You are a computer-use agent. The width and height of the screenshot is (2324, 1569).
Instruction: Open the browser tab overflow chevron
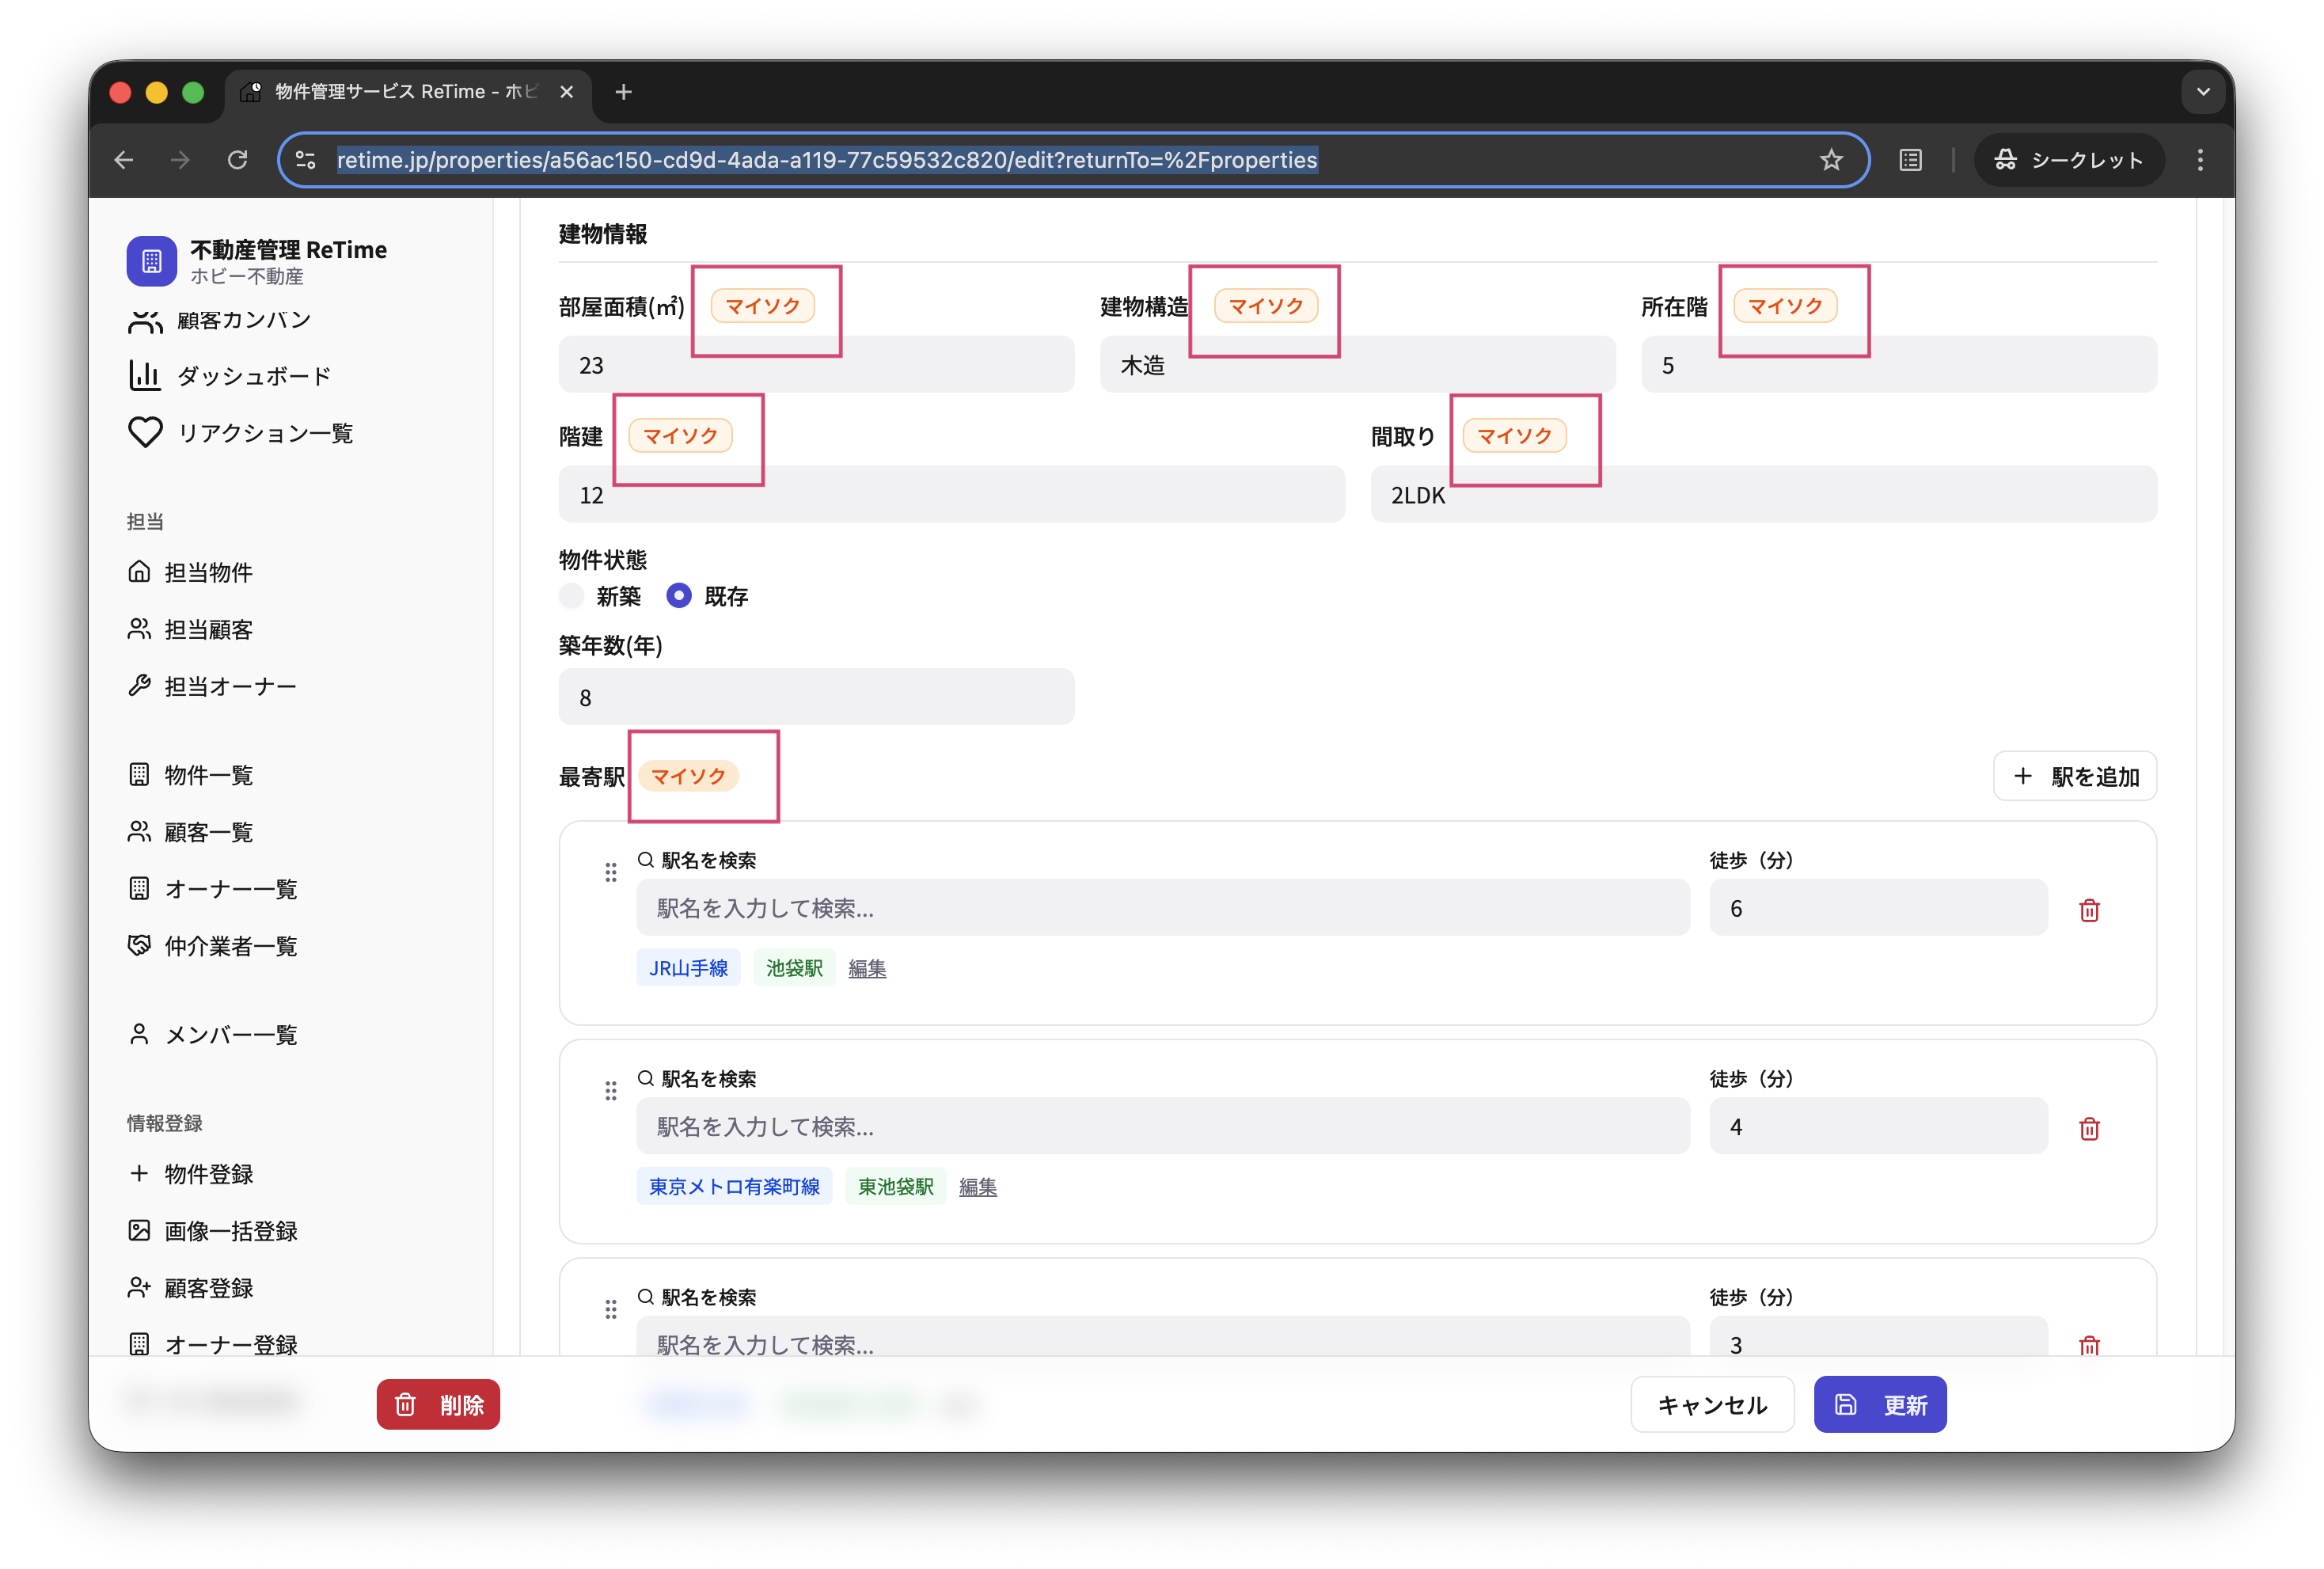(x=2202, y=91)
